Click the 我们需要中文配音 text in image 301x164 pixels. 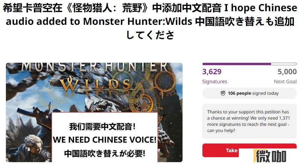pos(102,127)
